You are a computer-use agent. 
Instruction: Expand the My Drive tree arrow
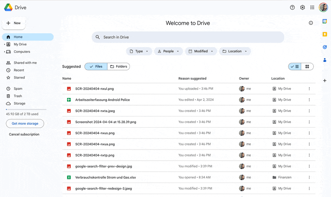point(4,44)
